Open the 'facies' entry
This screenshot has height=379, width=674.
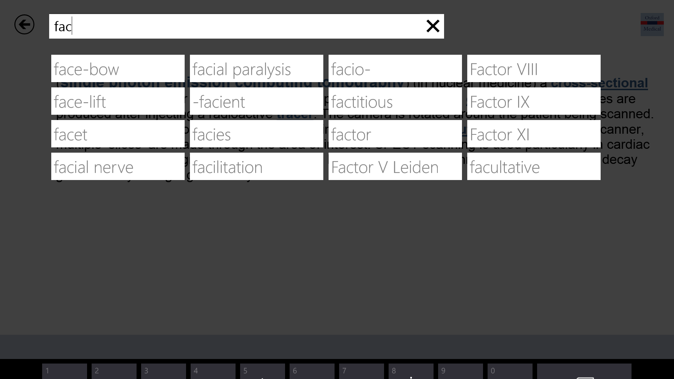pyautogui.click(x=256, y=134)
